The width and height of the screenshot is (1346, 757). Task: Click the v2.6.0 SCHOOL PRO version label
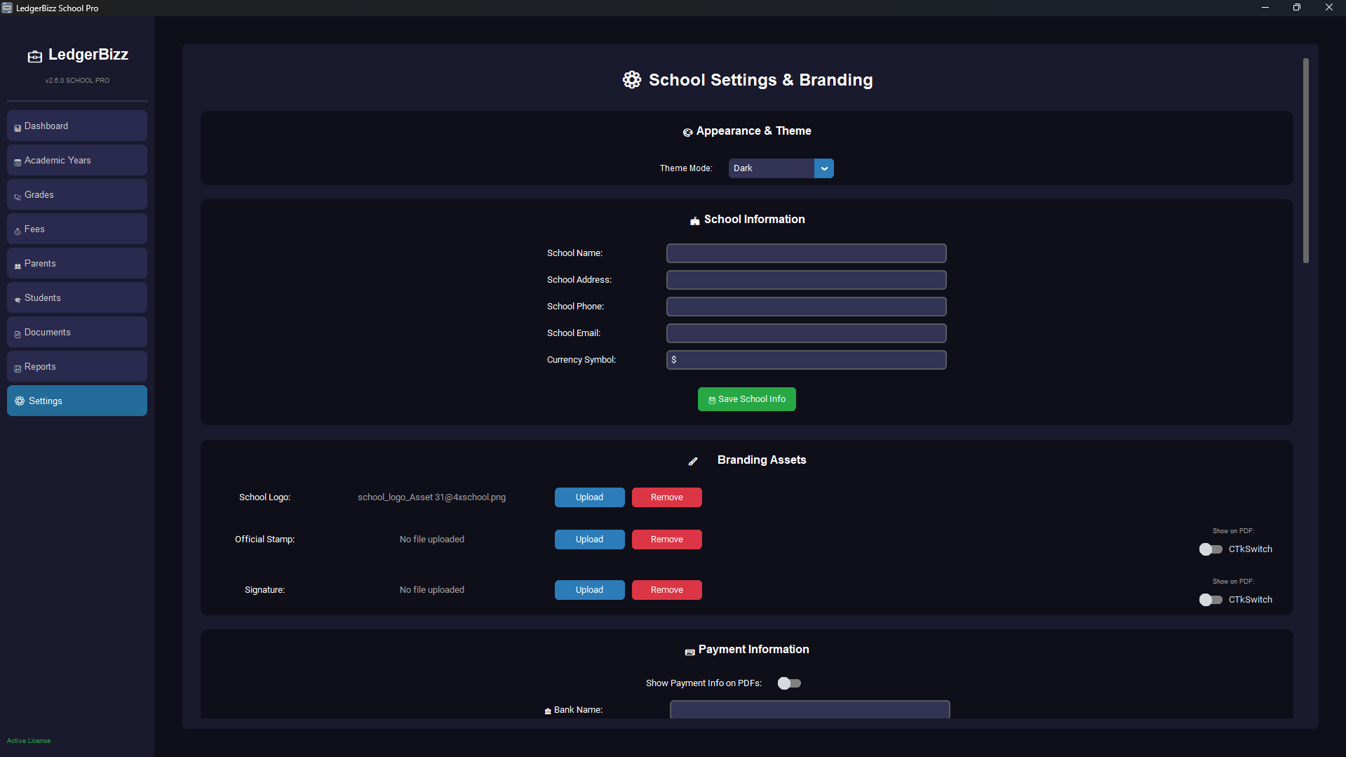tap(77, 81)
